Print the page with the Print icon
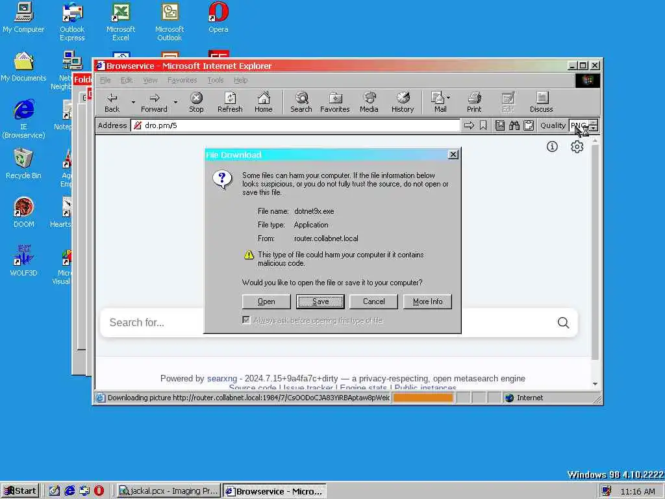The image size is (665, 499). click(474, 102)
